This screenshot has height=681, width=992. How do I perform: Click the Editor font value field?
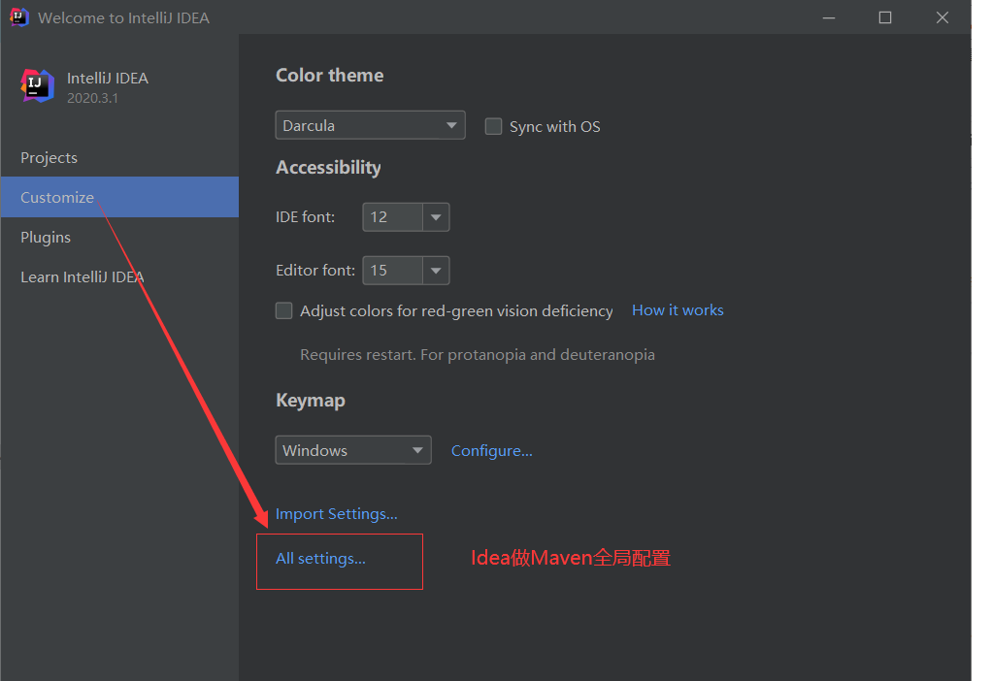[x=391, y=271]
